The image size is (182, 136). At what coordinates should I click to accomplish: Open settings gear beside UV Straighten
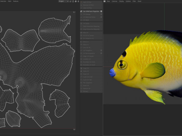(101, 50)
